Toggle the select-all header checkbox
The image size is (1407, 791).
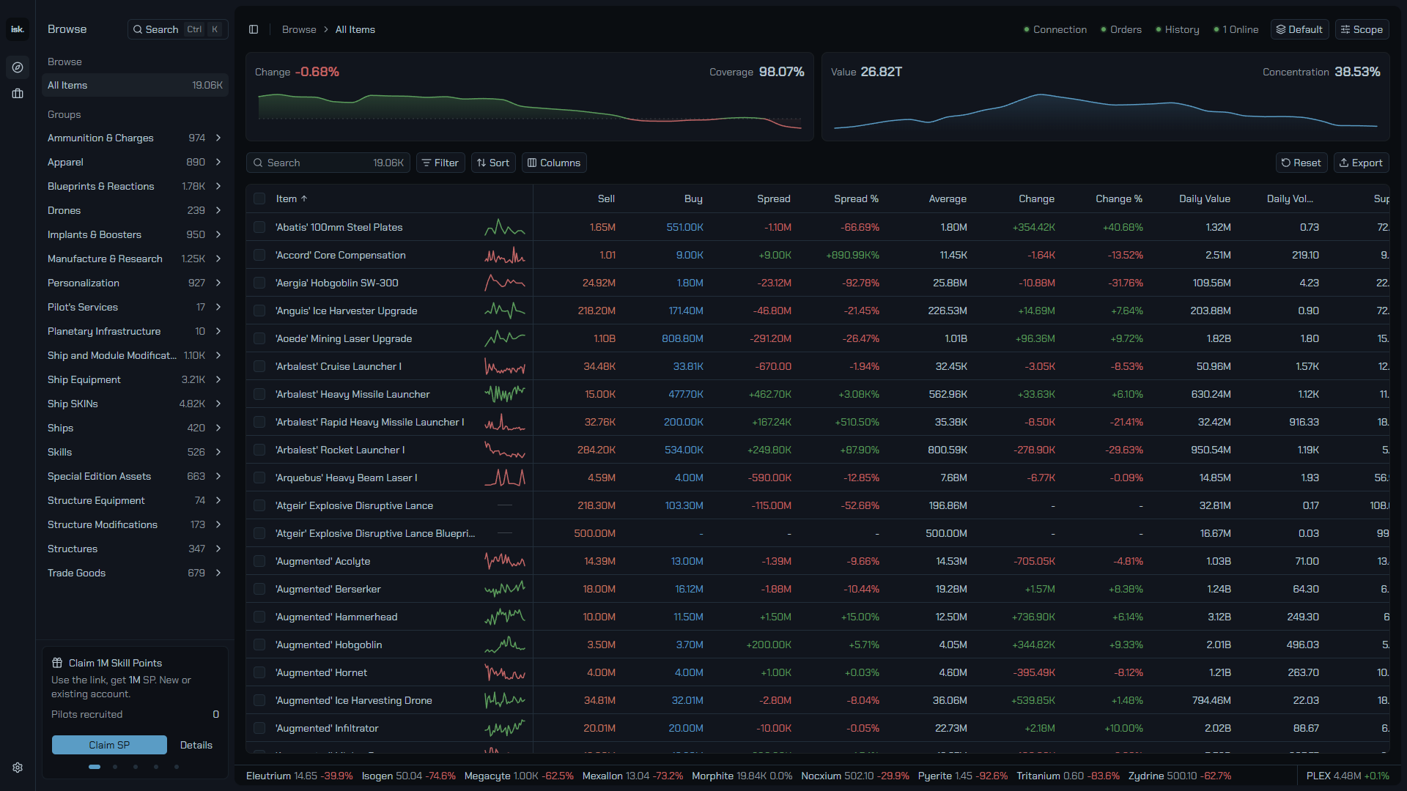tap(259, 198)
